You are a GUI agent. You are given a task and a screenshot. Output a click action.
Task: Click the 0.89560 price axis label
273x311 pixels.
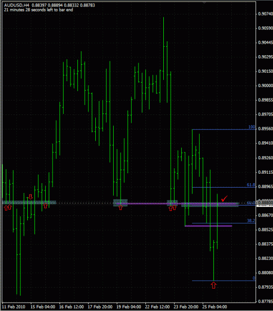(266, 129)
